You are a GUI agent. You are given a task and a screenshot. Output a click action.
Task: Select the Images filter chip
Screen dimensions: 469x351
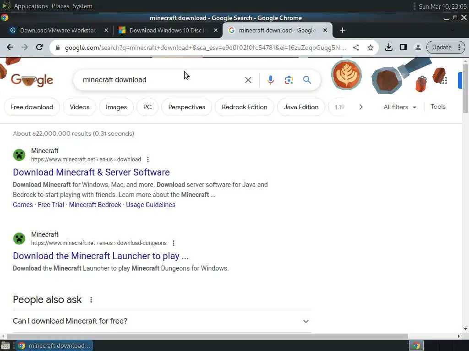116,107
